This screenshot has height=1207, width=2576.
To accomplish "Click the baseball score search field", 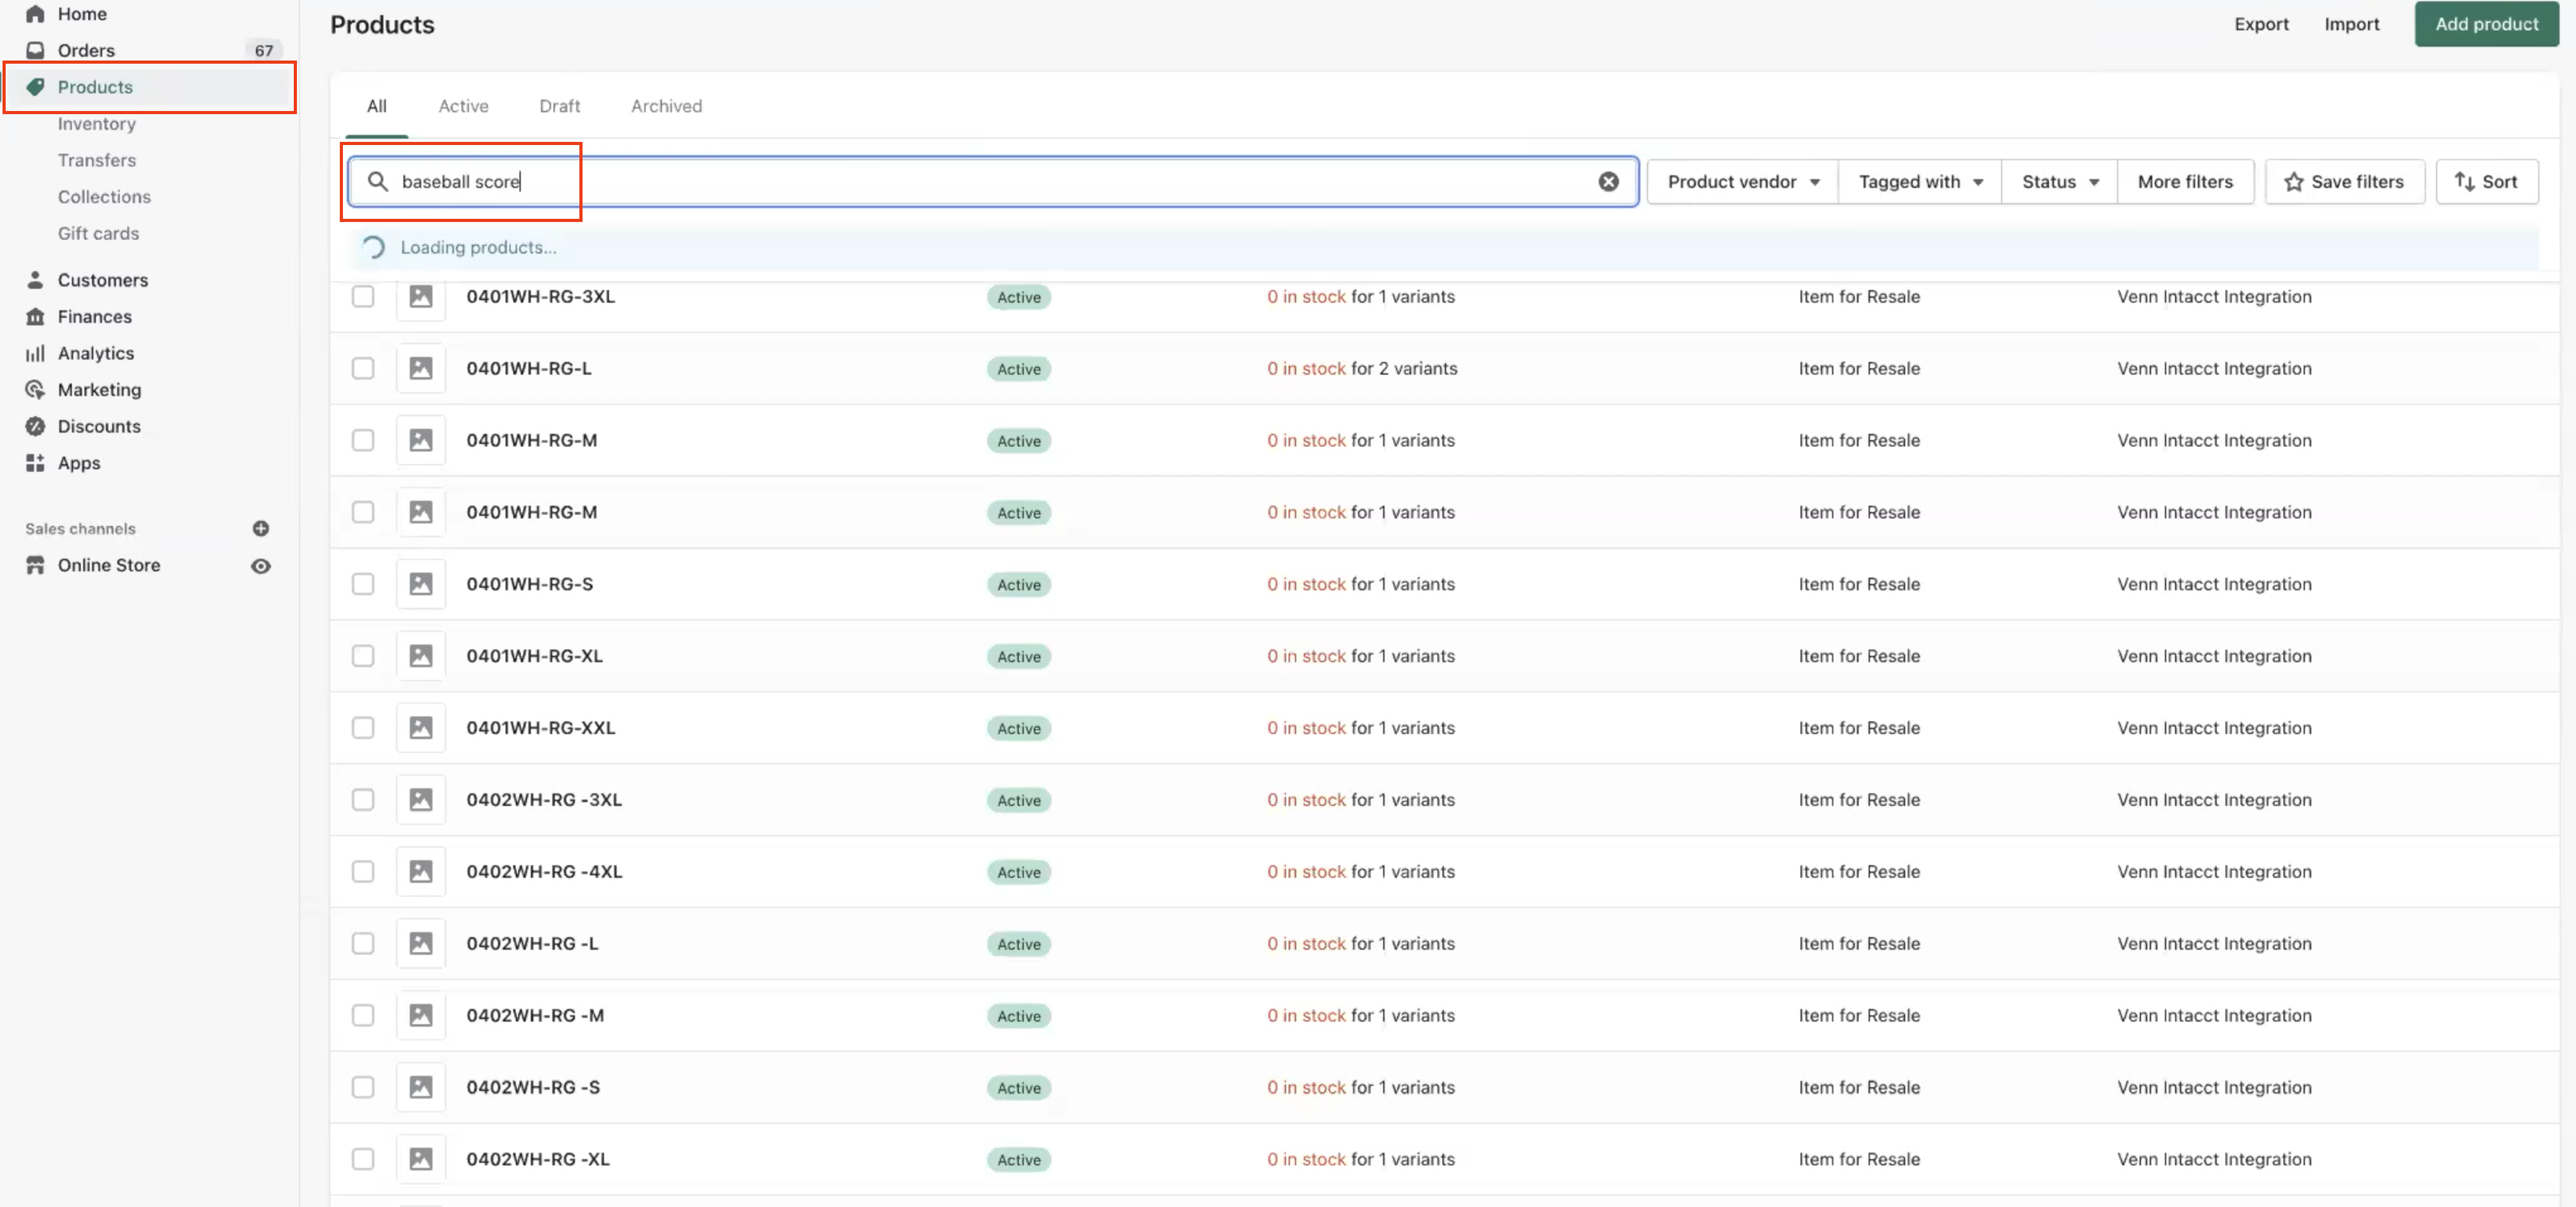I will (x=987, y=181).
